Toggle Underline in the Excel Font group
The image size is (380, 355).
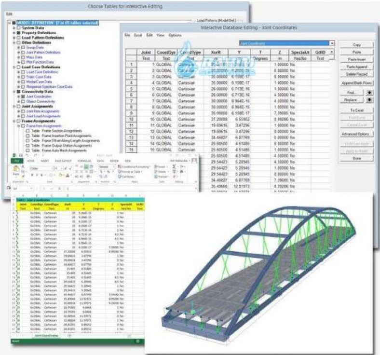point(41,175)
